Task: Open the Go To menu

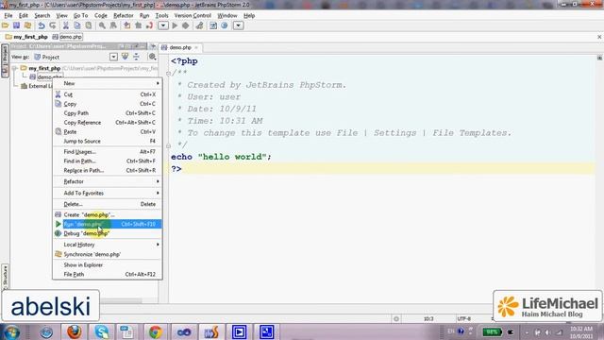Action: tap(80, 16)
